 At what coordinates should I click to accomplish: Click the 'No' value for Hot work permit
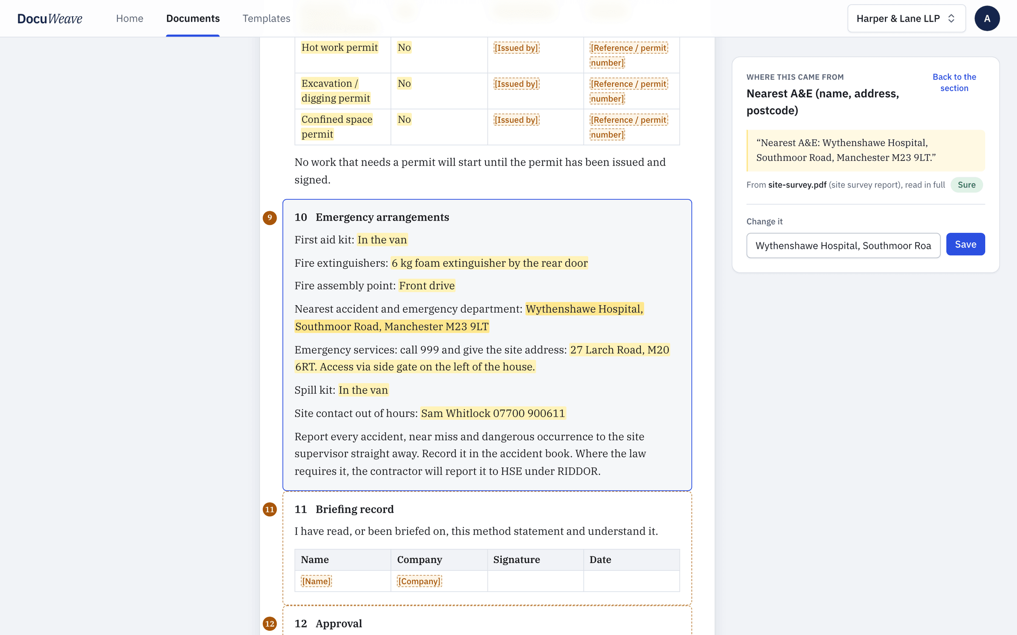404,47
